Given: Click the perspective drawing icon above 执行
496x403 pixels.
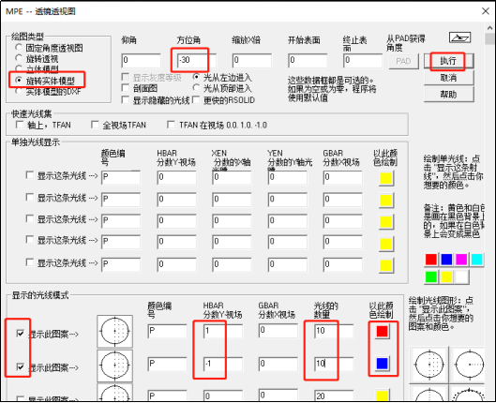Looking at the screenshot, I should coord(459,37).
